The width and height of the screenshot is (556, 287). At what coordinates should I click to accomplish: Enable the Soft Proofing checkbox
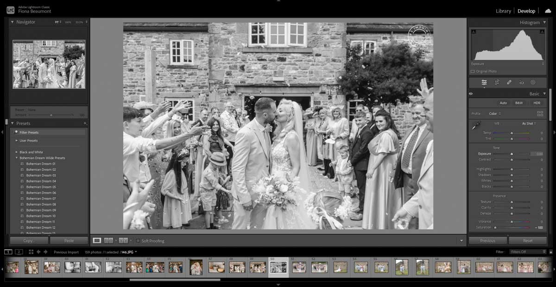[138, 241]
